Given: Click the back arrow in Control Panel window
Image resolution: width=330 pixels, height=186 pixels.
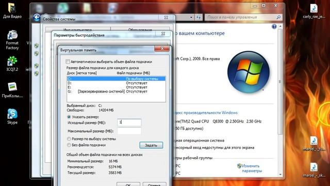Looking at the screenshot, I should pos(37,17).
